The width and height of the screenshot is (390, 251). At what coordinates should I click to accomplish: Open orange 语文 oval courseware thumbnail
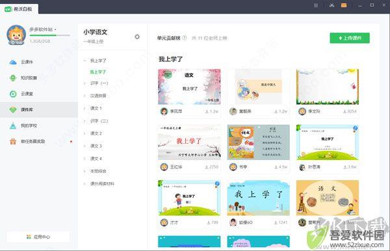pos(328,198)
